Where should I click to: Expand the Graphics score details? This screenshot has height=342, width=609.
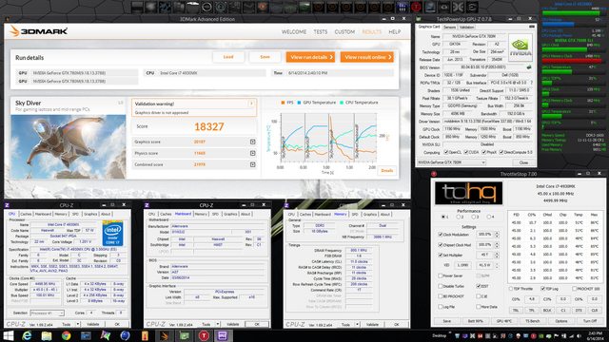[252, 142]
